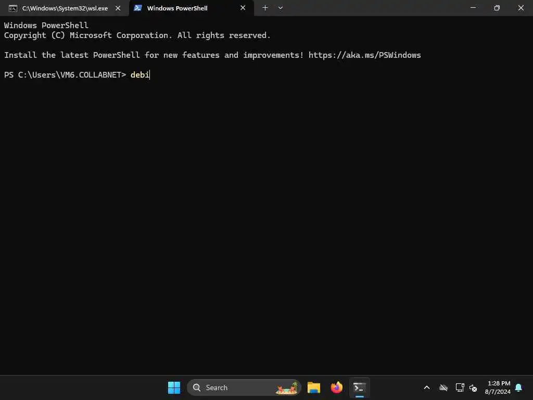Open the clock showing 1:28 PM
This screenshot has width=533, height=400.
pos(498,387)
